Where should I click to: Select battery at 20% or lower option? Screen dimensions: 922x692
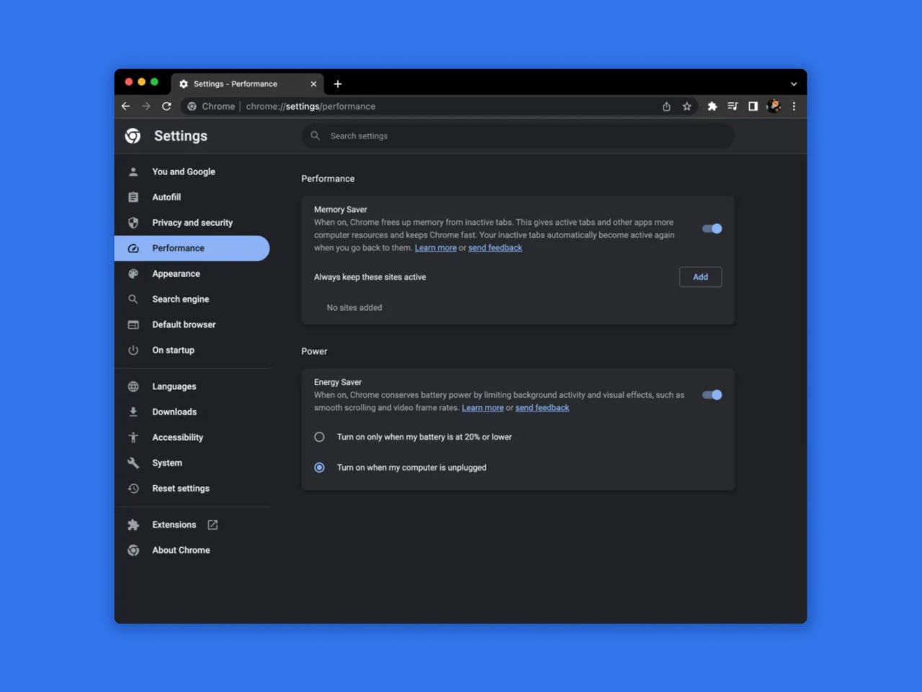(x=319, y=437)
